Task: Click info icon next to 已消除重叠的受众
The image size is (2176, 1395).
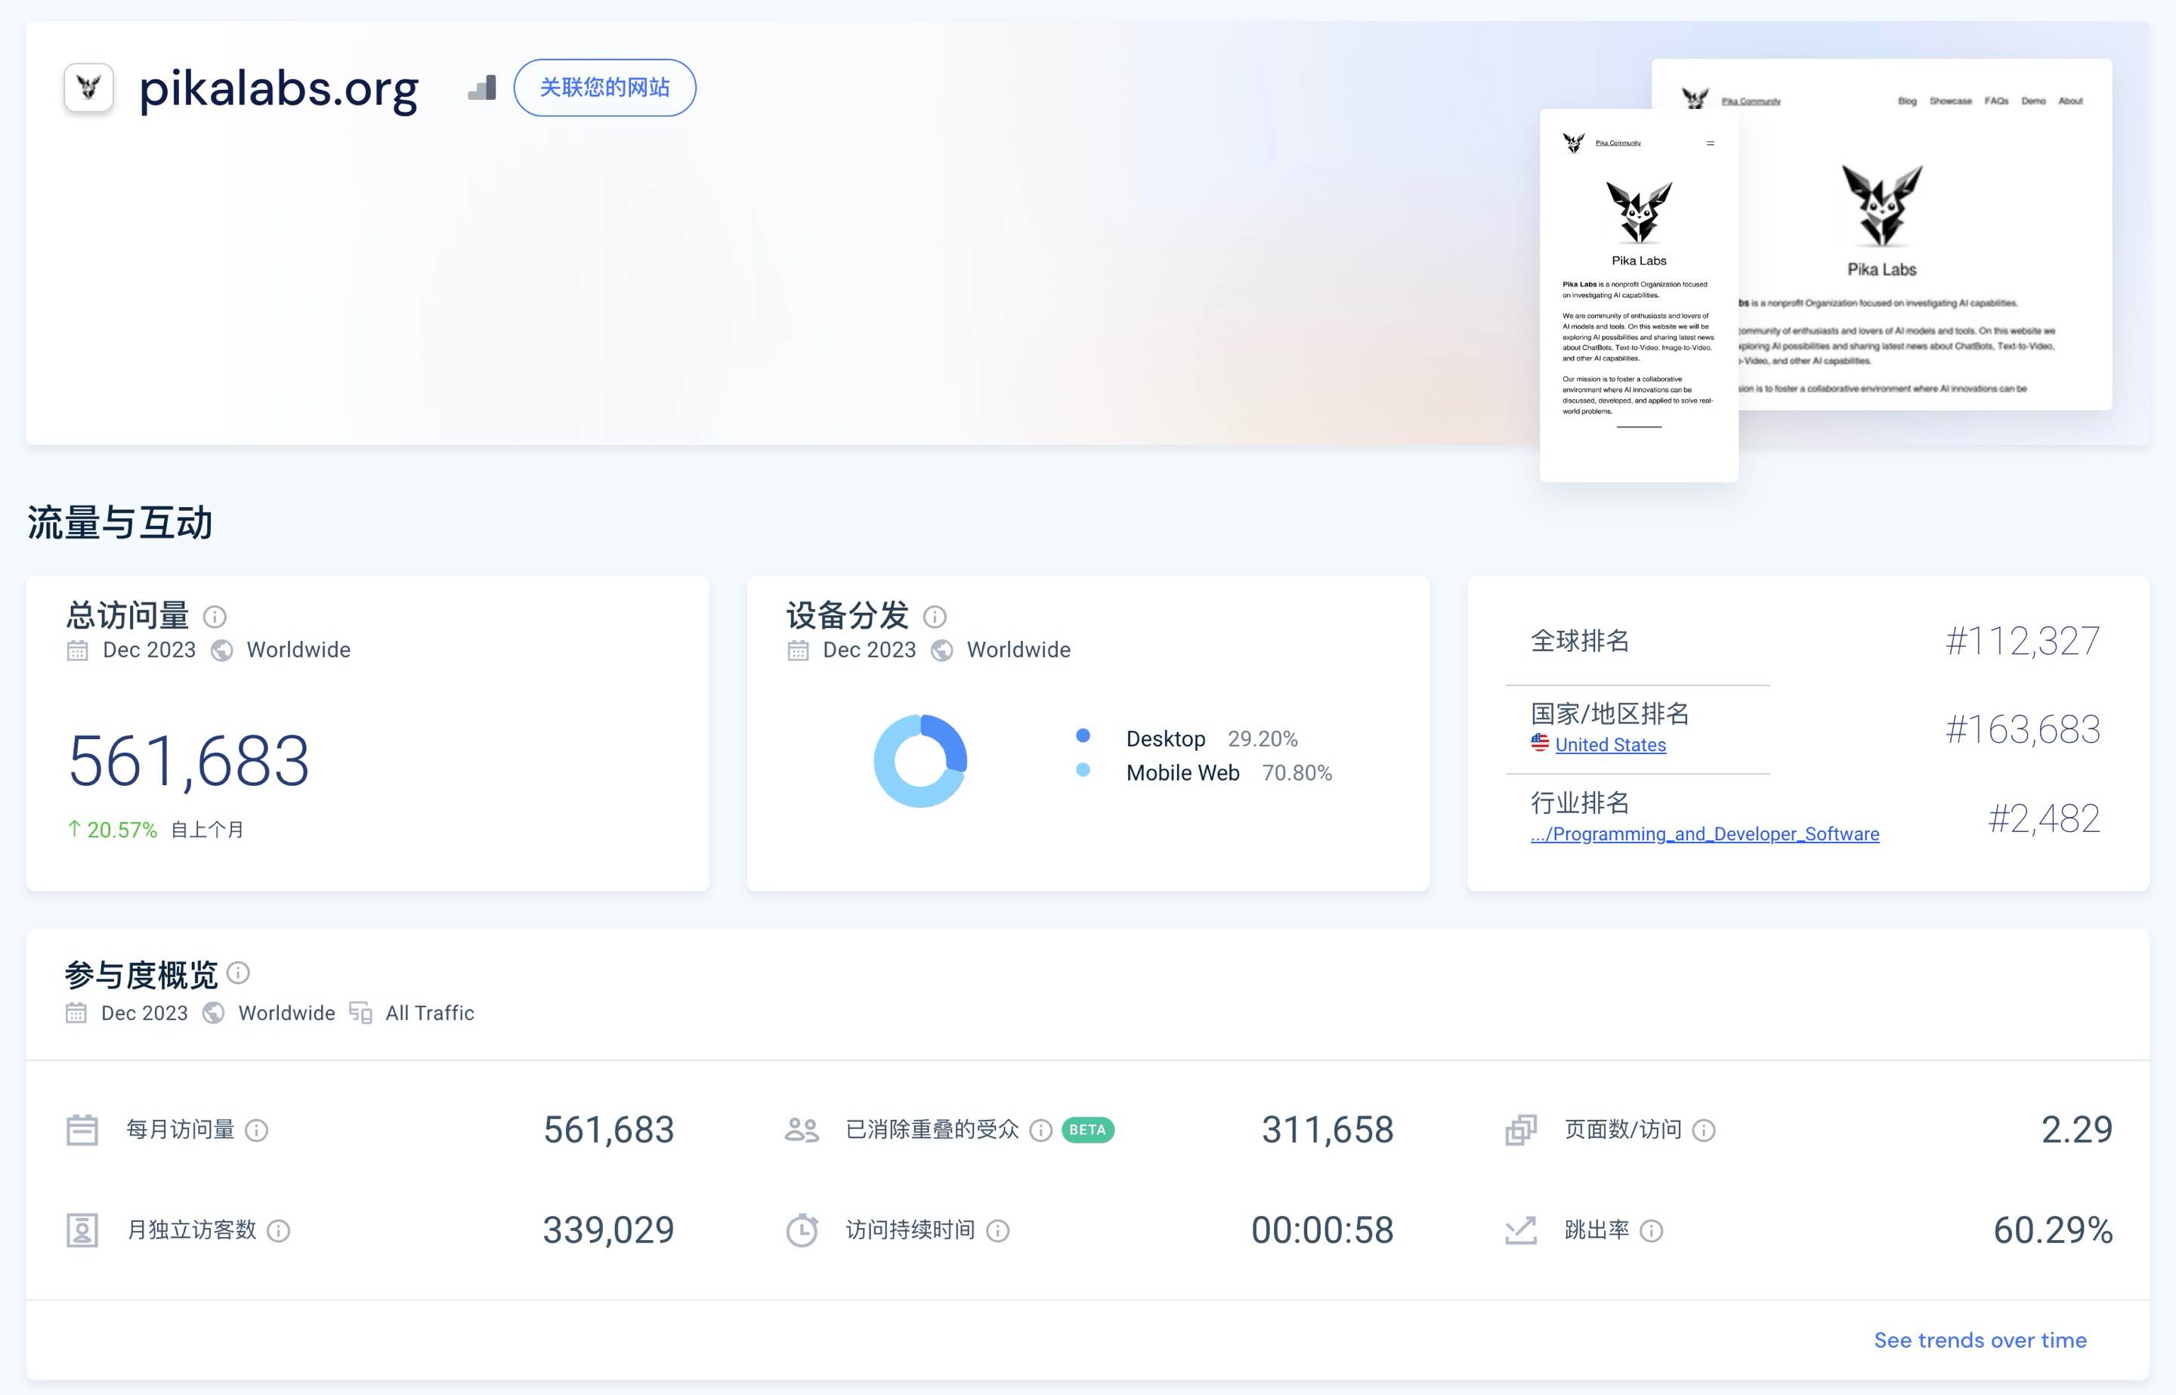Action: click(x=1041, y=1131)
